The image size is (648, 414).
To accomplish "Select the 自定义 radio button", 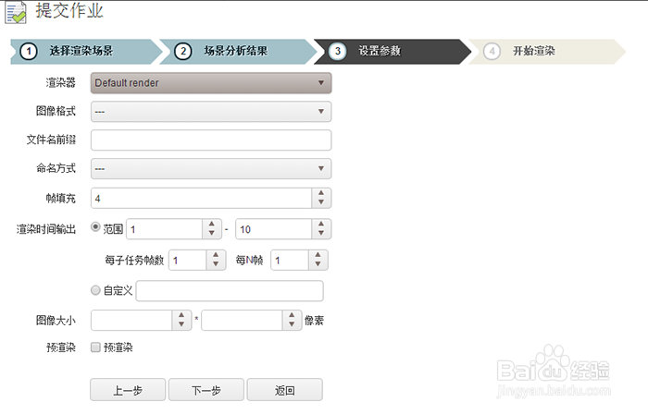I will coord(96,290).
